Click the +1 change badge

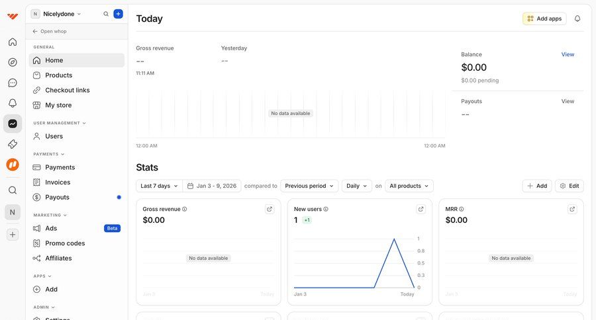point(307,220)
